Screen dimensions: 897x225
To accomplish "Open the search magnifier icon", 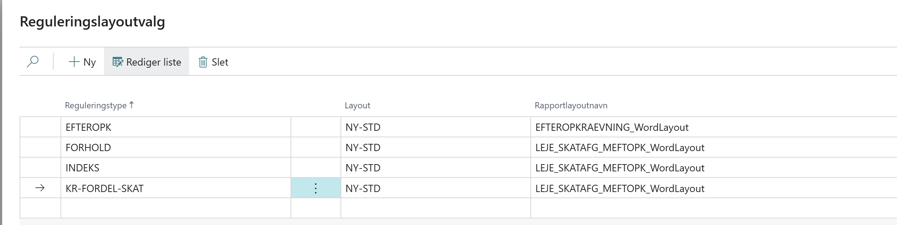I will (x=33, y=62).
